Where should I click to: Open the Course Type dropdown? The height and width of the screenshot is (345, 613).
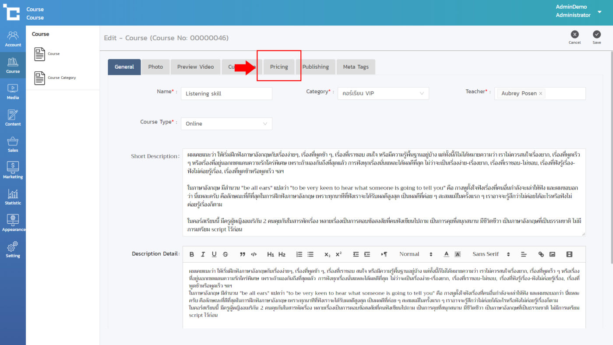[x=226, y=123]
